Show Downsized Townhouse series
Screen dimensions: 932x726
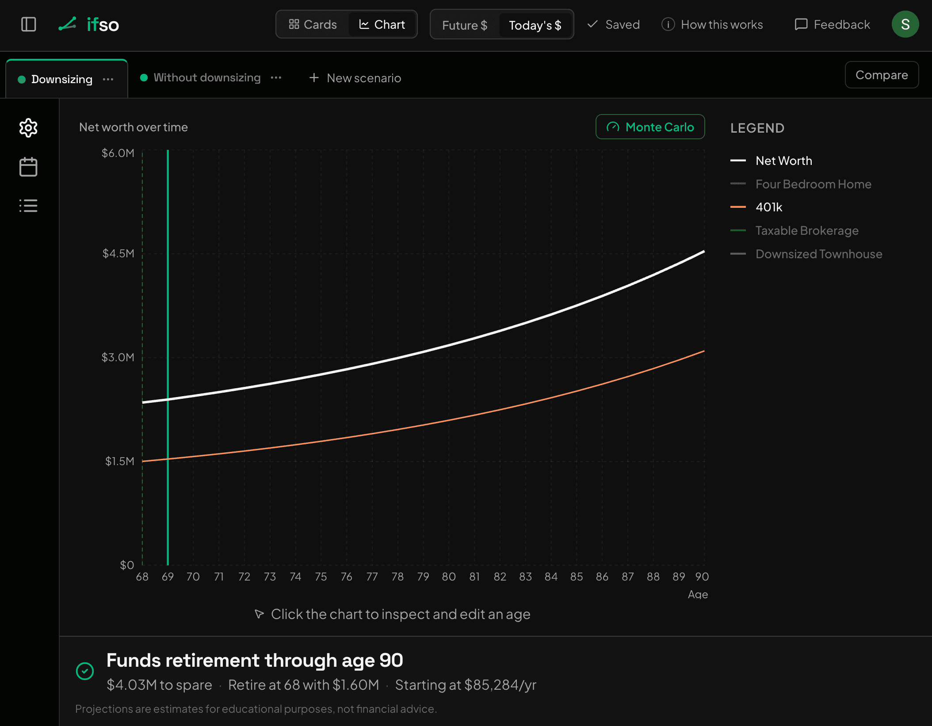pyautogui.click(x=806, y=254)
